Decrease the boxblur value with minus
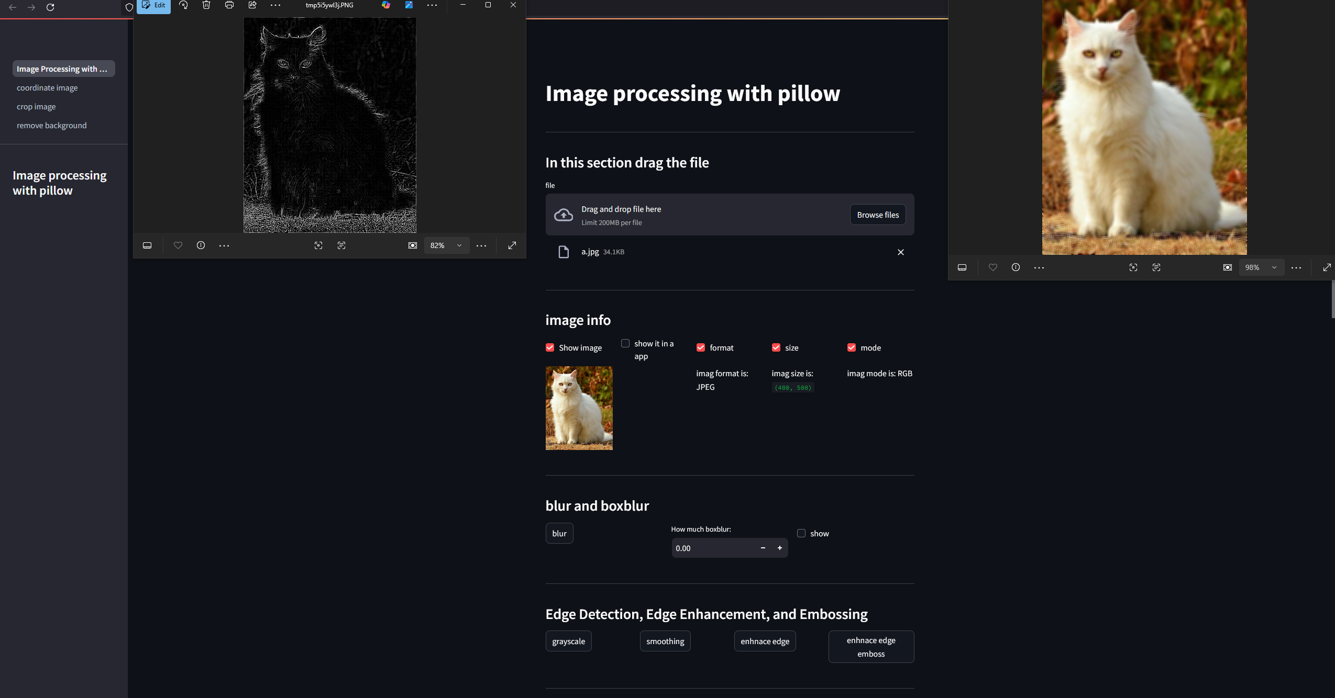This screenshot has height=698, width=1335. coord(763,548)
